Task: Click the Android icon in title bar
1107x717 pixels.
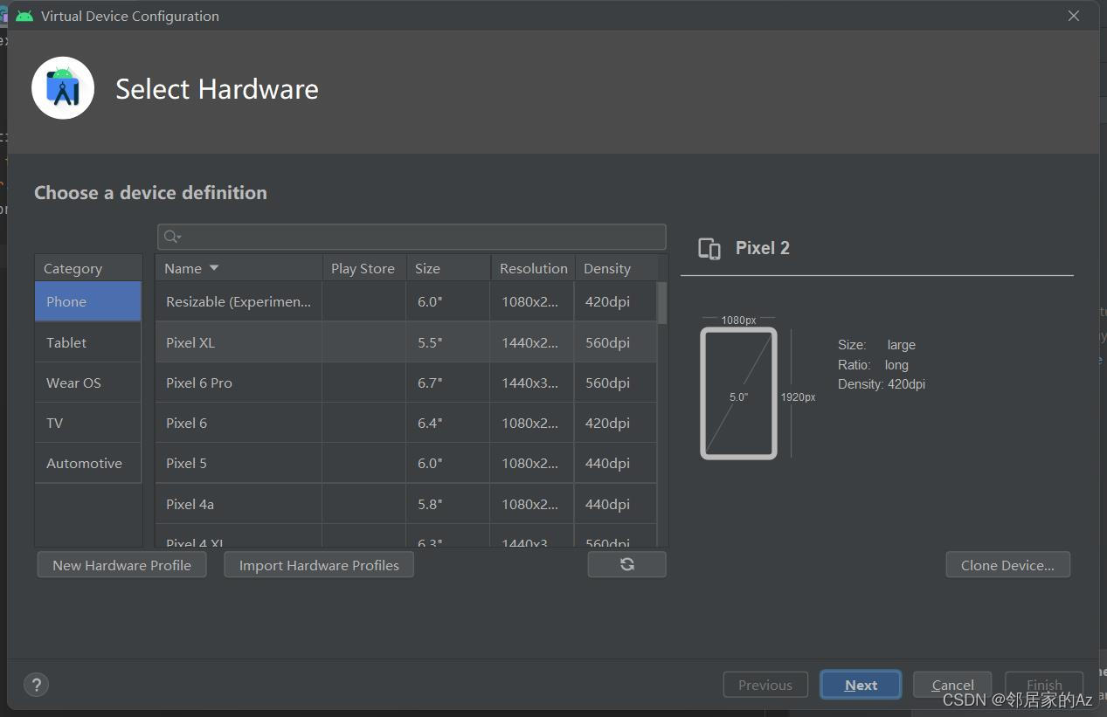Action: tap(24, 16)
